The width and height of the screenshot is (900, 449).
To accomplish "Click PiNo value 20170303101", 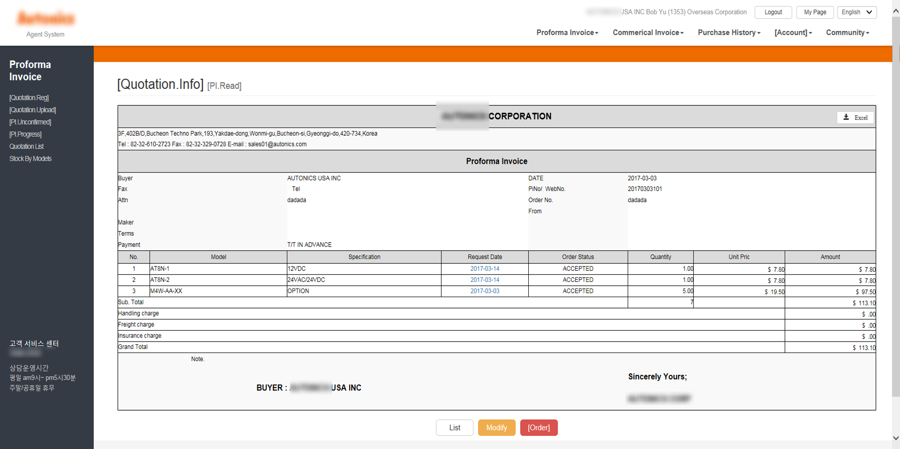I will pyautogui.click(x=644, y=189).
